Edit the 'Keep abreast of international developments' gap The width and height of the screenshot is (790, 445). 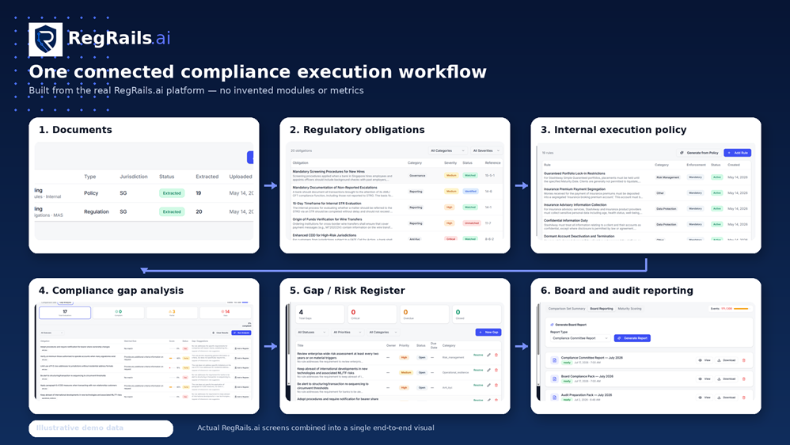point(488,370)
